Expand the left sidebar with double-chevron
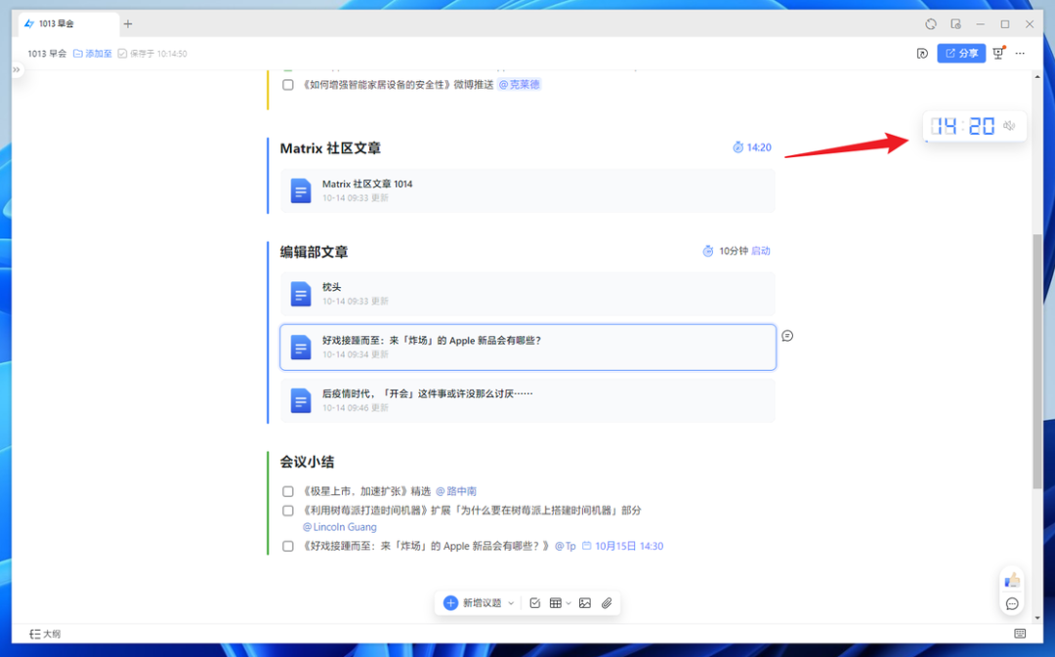 (x=17, y=69)
